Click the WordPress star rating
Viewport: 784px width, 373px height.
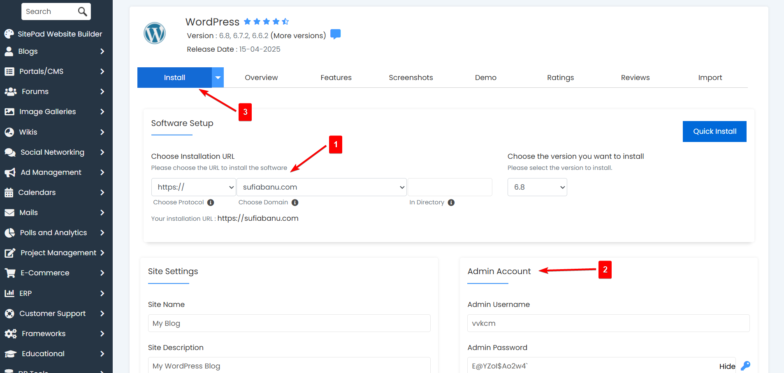266,21
